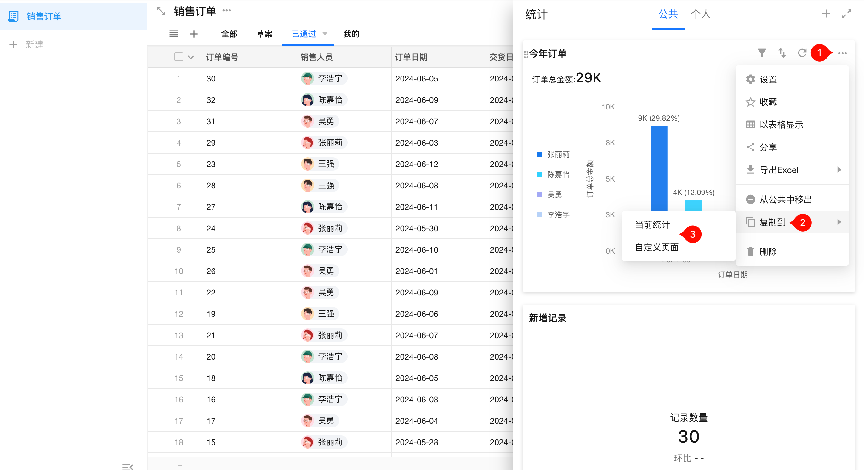
Task: Switch to the 个人 statistics tab
Action: coord(700,14)
